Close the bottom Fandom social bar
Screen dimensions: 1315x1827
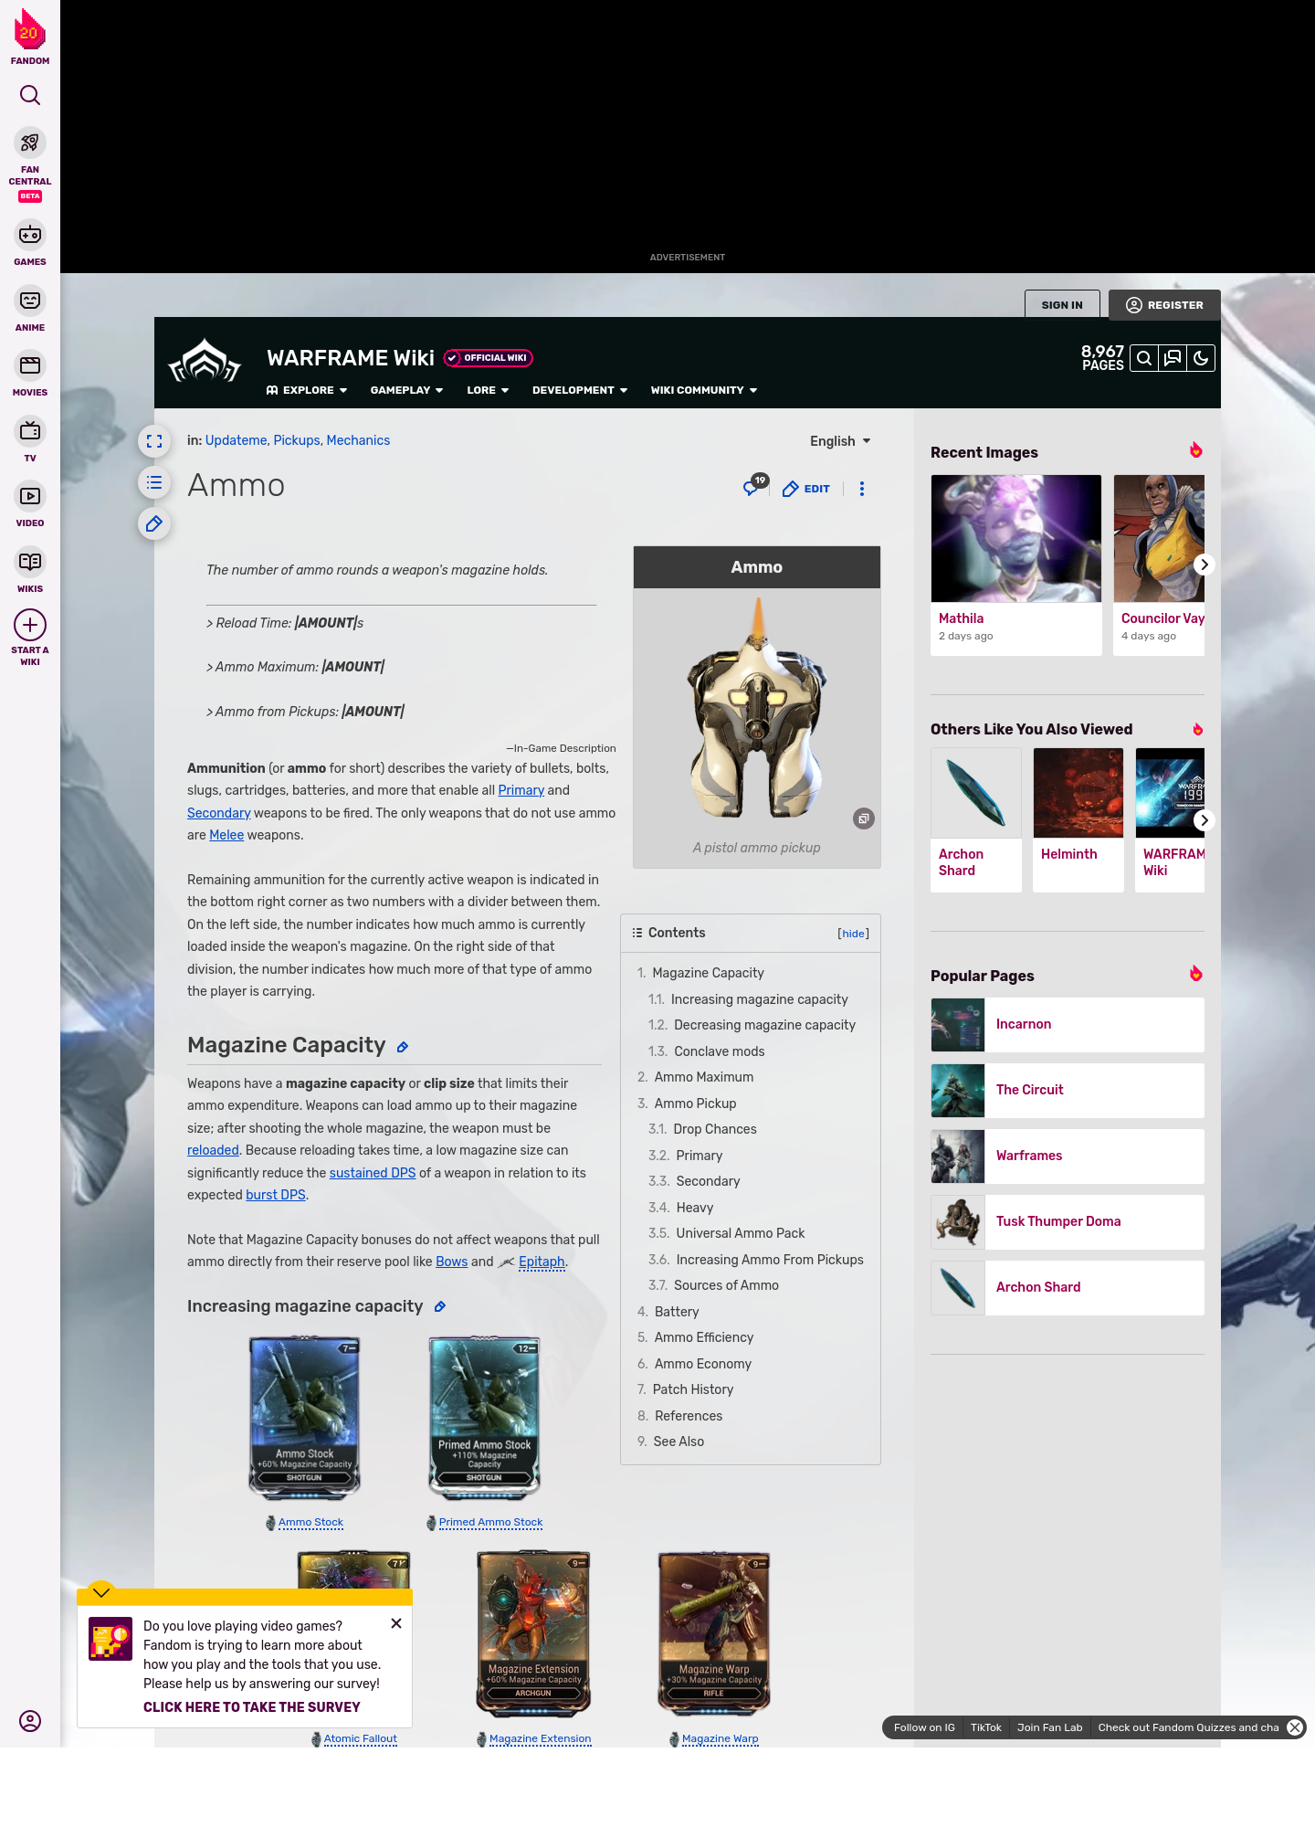[1295, 1727]
